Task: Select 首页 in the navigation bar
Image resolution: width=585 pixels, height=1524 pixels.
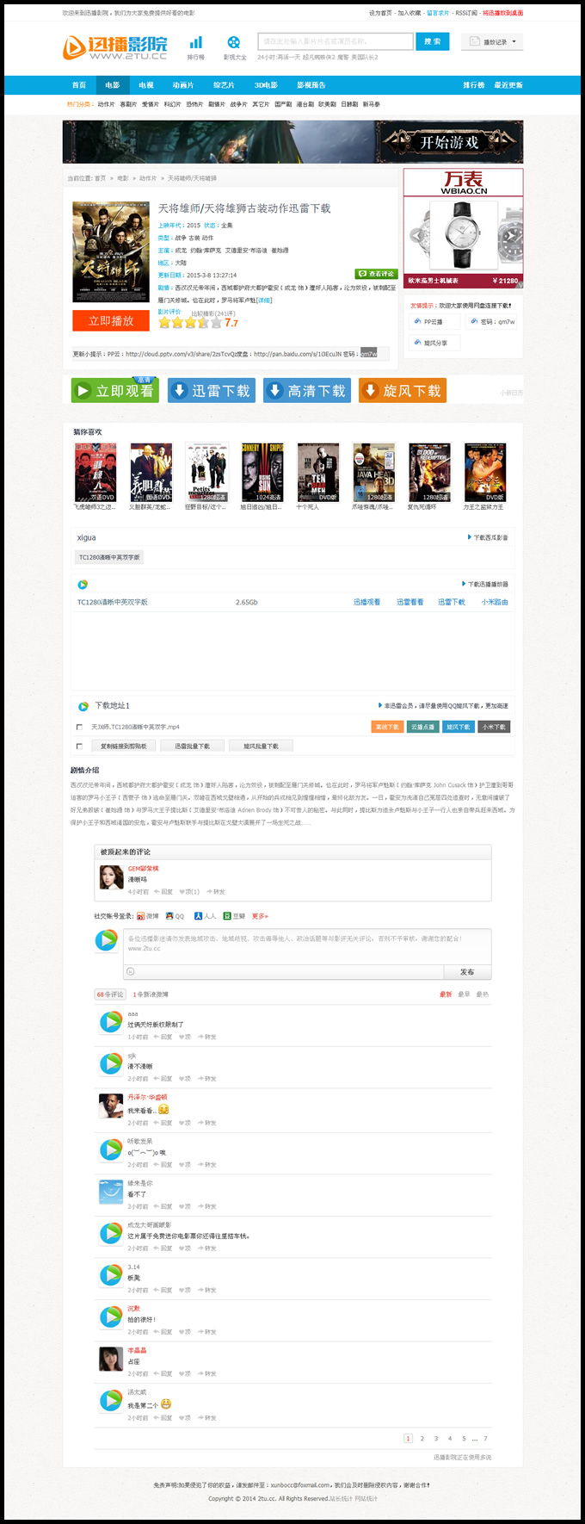Action: click(79, 85)
